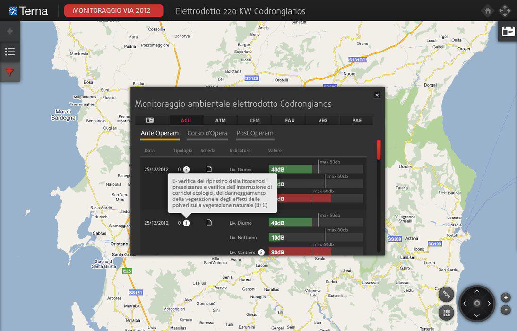Switch to Post Operam tab
This screenshot has height=331, width=517.
pos(255,133)
